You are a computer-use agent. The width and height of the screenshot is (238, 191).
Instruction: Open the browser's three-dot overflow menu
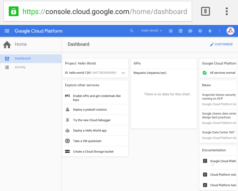click(x=227, y=12)
